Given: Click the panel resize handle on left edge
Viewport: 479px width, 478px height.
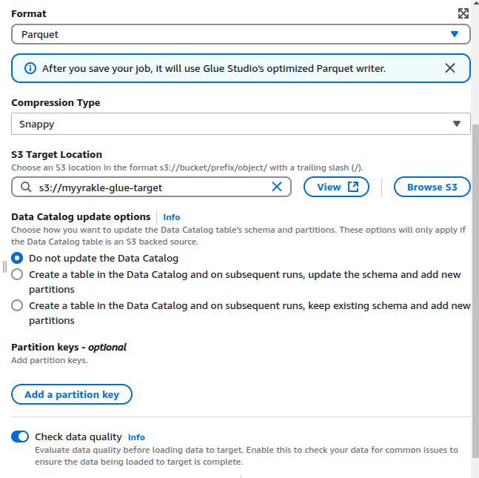Looking at the screenshot, I should coord(4,266).
